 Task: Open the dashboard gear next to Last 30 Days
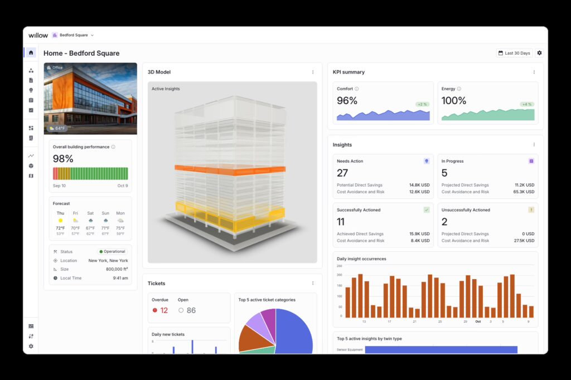[x=539, y=53]
